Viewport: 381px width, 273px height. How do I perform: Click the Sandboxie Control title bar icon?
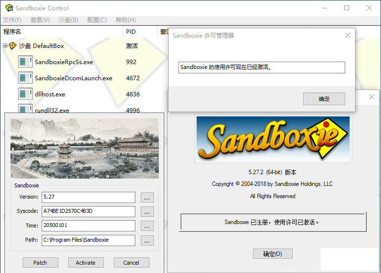tap(9, 8)
